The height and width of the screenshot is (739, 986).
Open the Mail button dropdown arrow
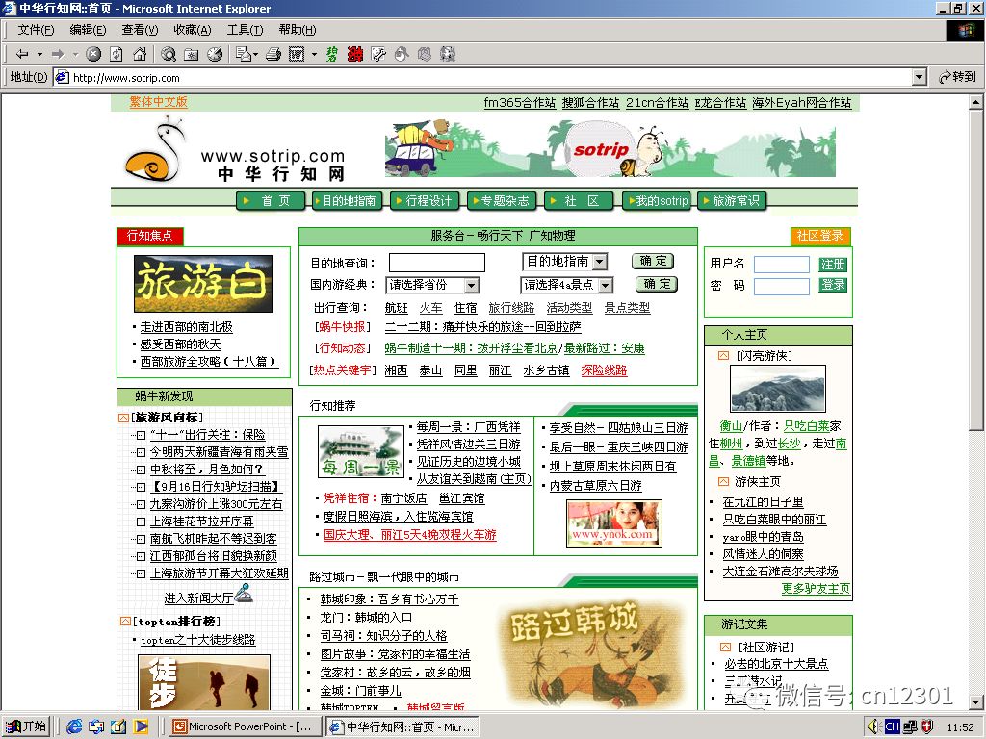256,55
